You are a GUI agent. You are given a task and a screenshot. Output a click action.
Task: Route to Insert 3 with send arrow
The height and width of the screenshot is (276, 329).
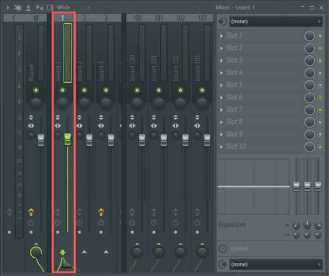click(106, 252)
